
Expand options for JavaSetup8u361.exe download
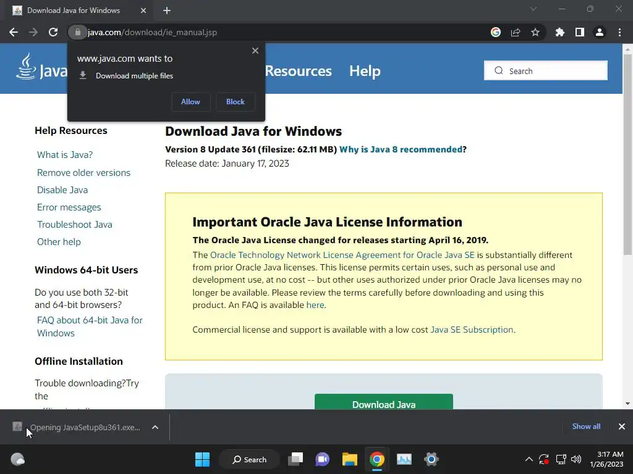click(x=155, y=427)
